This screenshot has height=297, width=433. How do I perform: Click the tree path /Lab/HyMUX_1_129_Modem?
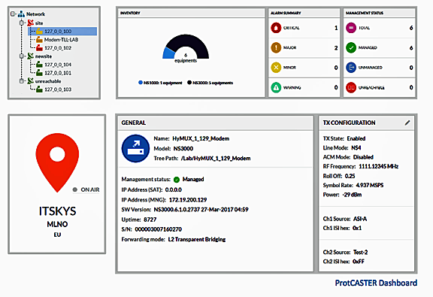point(216,159)
